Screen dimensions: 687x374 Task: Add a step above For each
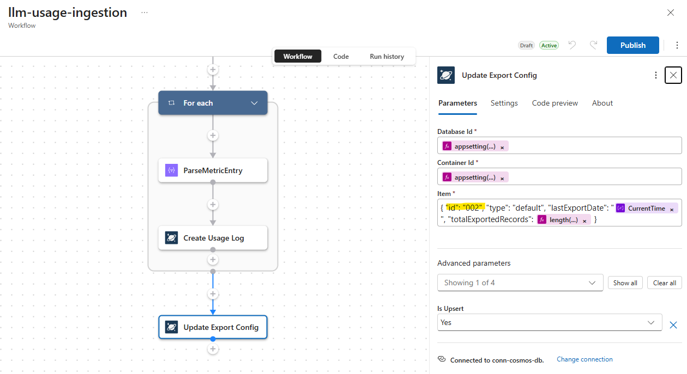tap(213, 70)
